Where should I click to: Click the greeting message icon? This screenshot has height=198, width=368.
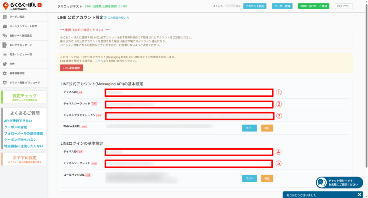click(x=5, y=45)
